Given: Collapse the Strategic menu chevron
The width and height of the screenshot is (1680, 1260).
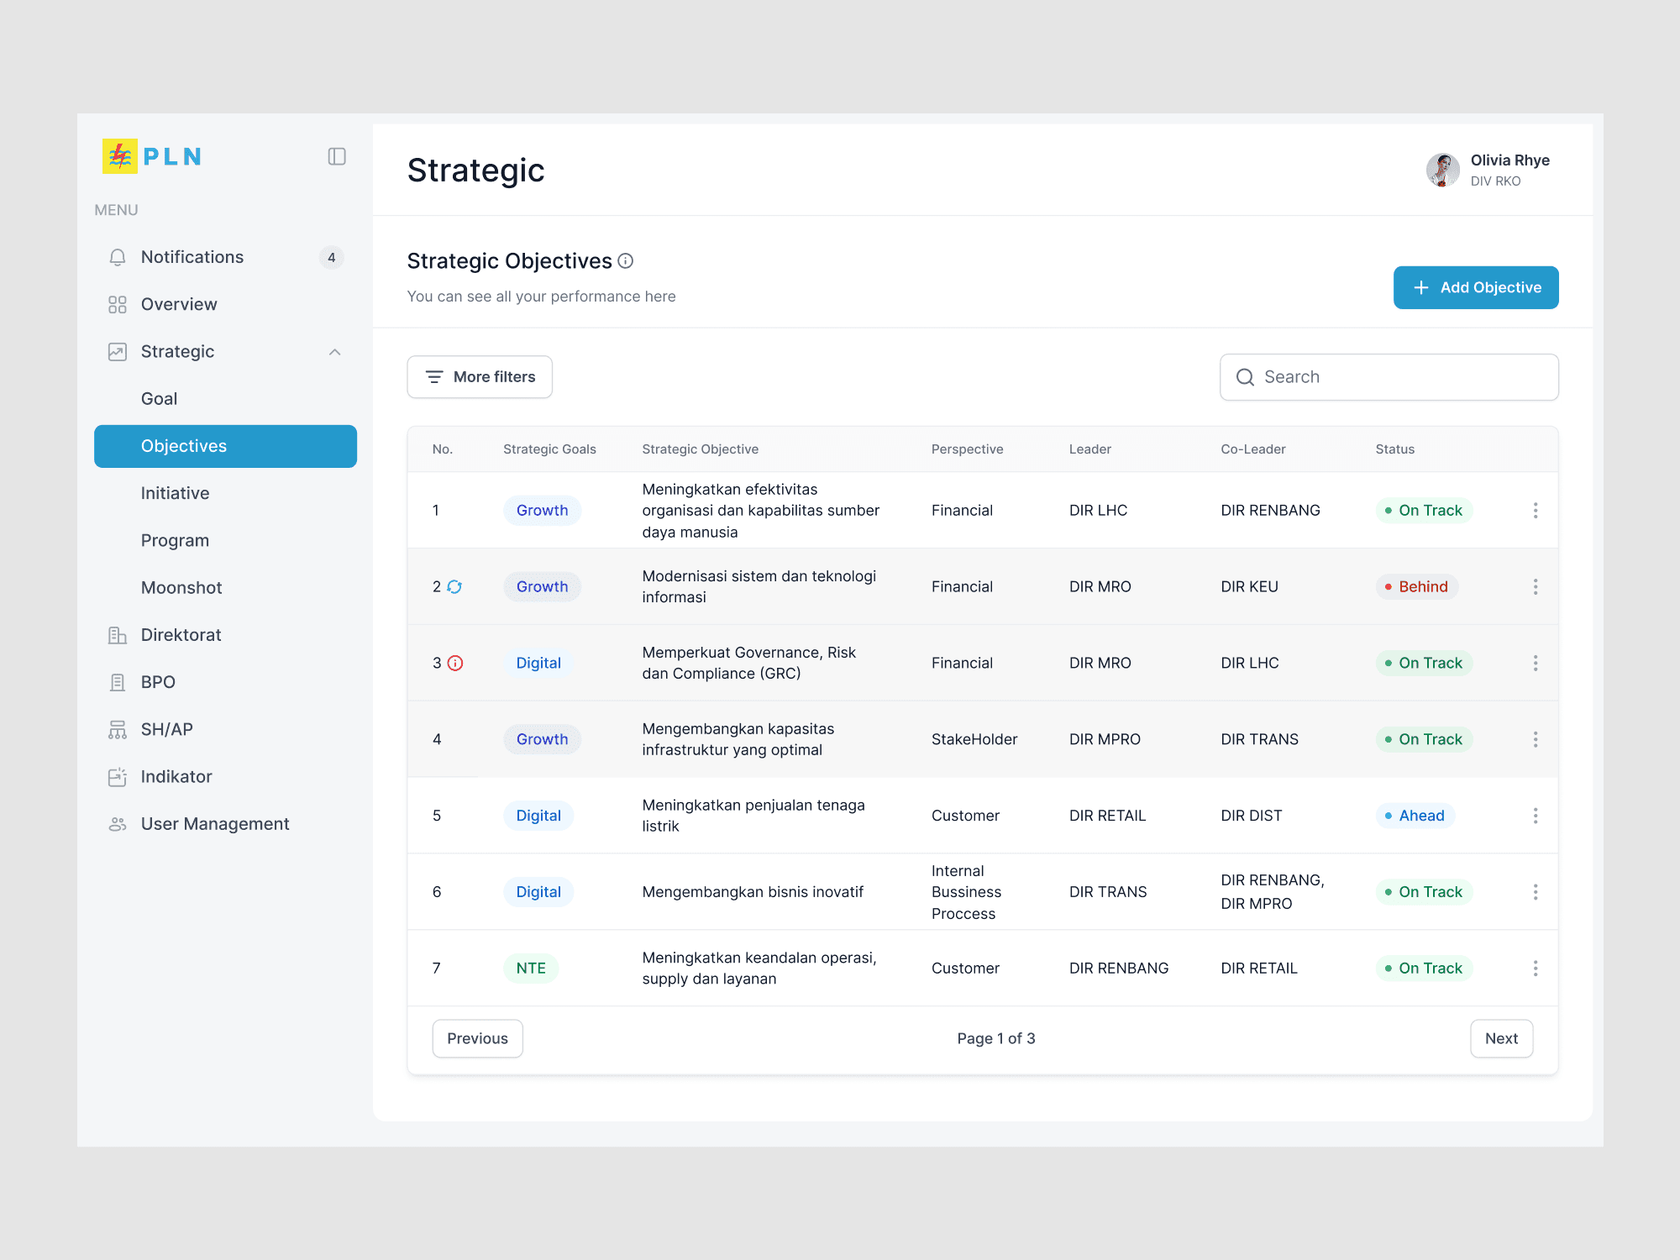Looking at the screenshot, I should click(x=335, y=352).
